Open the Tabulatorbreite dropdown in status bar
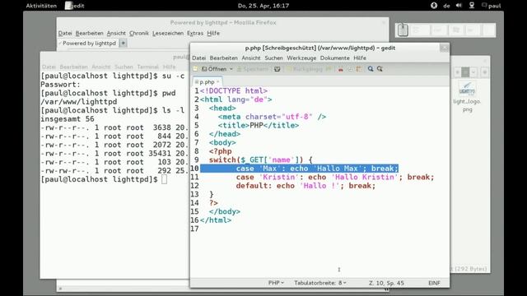 (320, 283)
